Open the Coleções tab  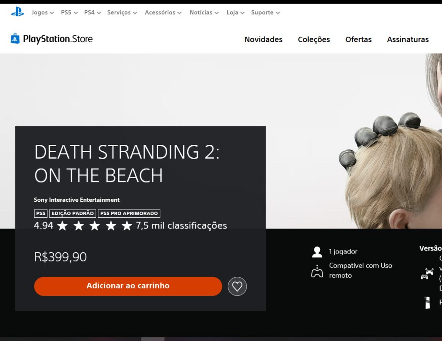[314, 39]
